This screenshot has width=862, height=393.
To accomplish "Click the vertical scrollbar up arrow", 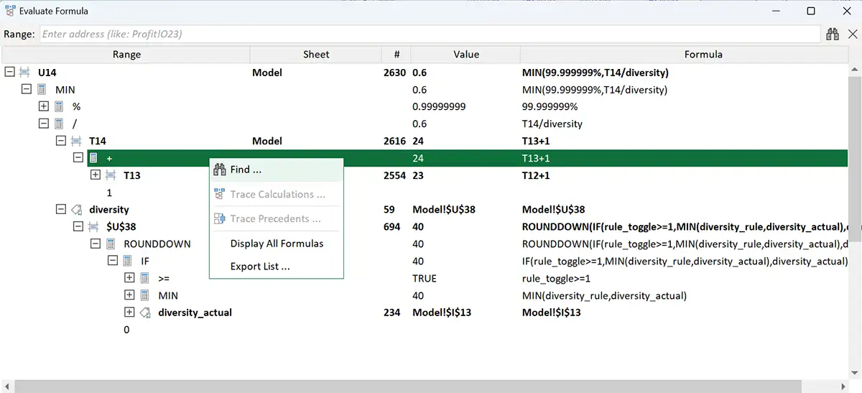I will point(855,70).
